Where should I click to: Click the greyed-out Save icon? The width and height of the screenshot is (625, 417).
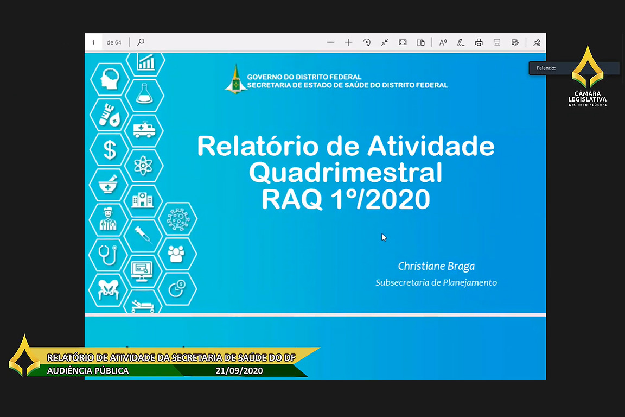pos(496,42)
